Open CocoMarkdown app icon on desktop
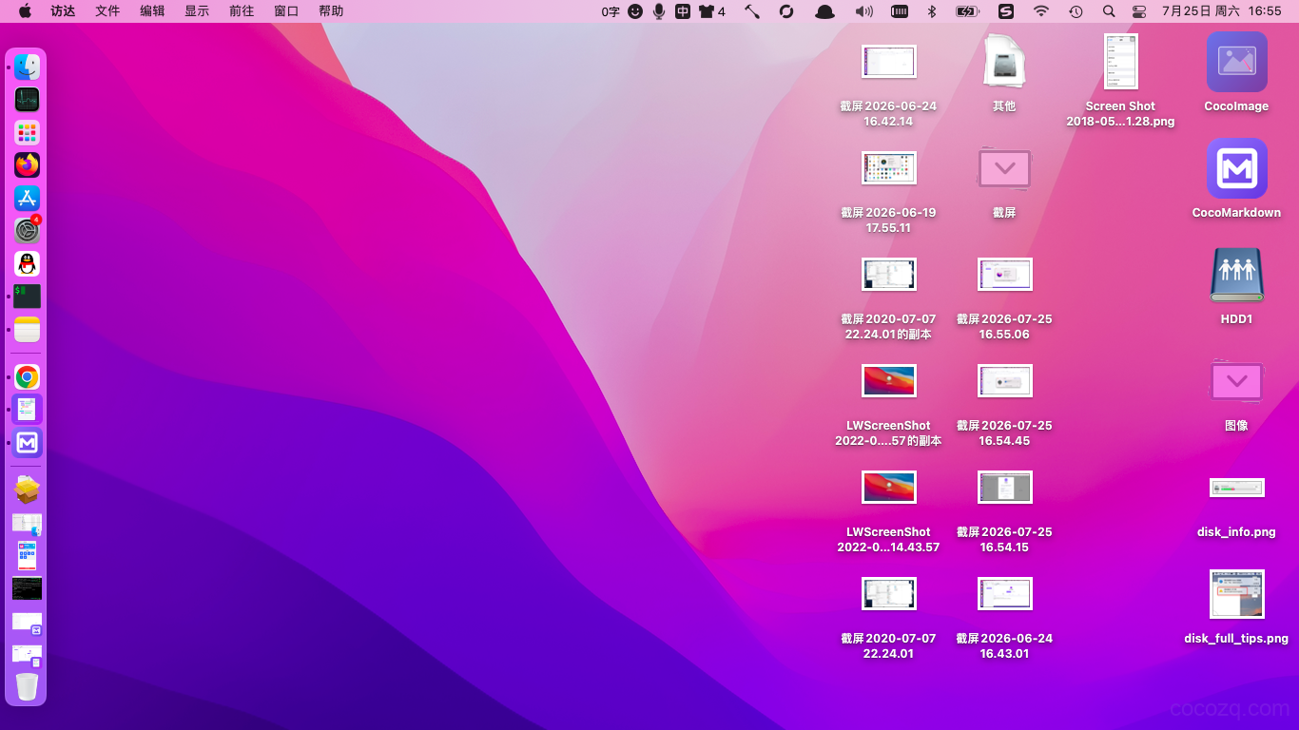Screen dimensions: 1299x730 point(1236,168)
